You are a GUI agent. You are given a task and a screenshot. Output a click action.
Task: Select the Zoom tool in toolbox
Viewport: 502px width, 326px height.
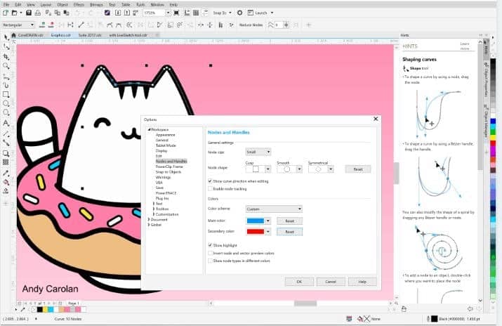click(x=6, y=66)
